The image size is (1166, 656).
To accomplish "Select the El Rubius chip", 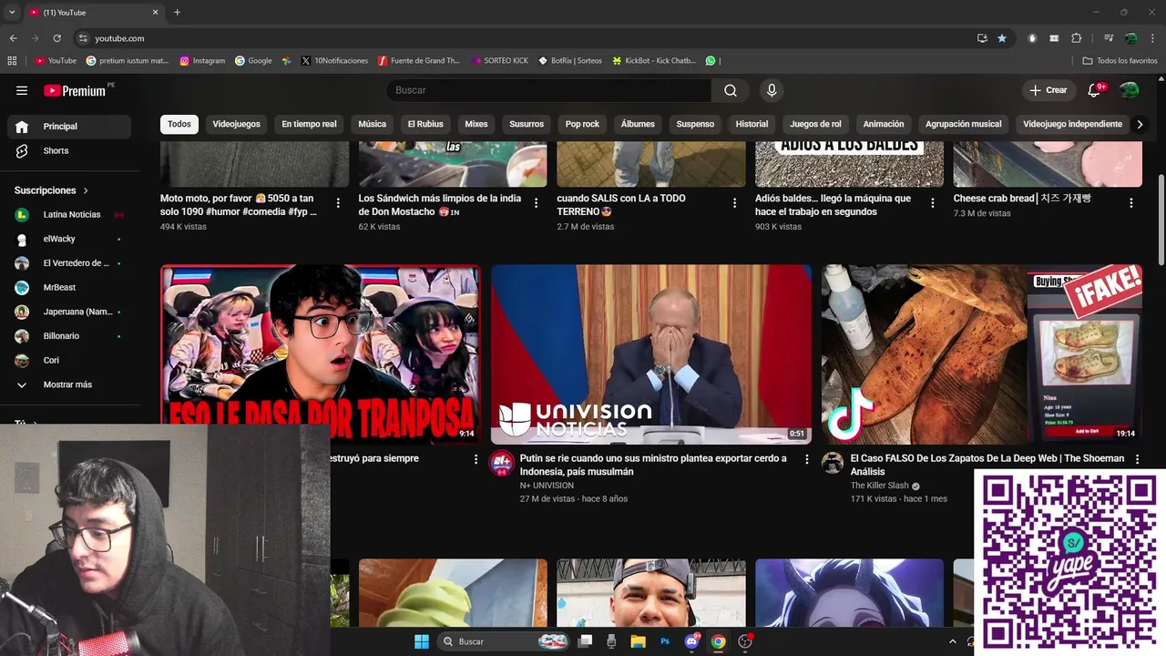I will pyautogui.click(x=425, y=124).
